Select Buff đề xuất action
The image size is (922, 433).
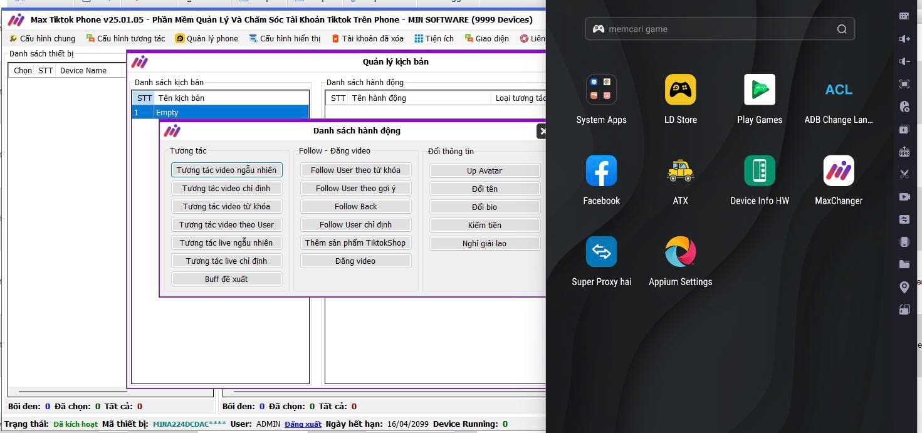coord(226,279)
